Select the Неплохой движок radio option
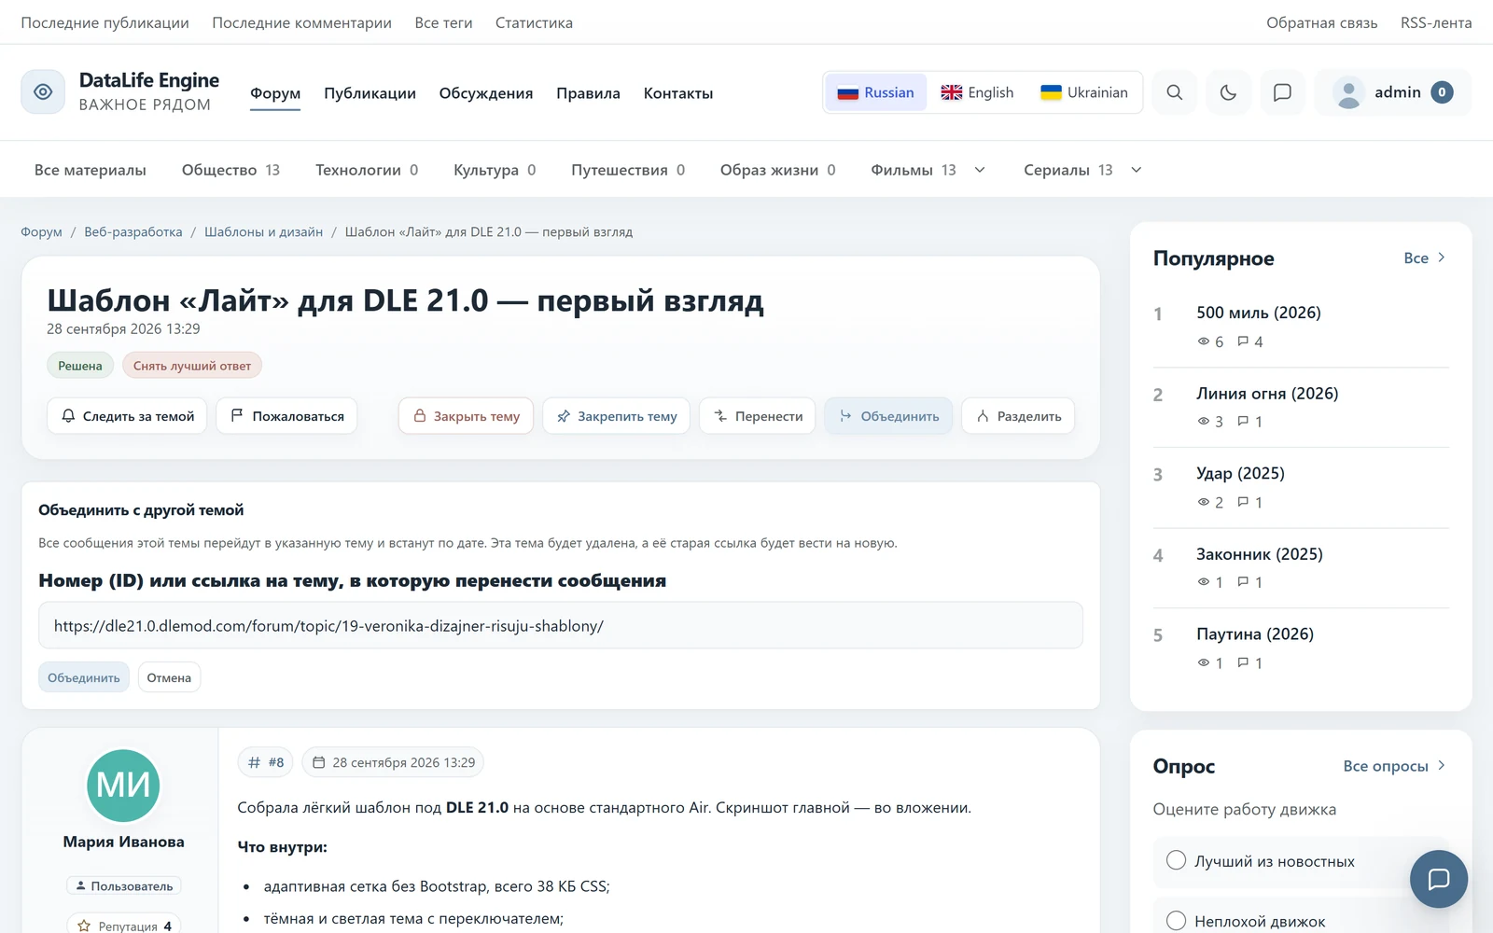Screen dimensions: 1493x933 [x=1176, y=921]
